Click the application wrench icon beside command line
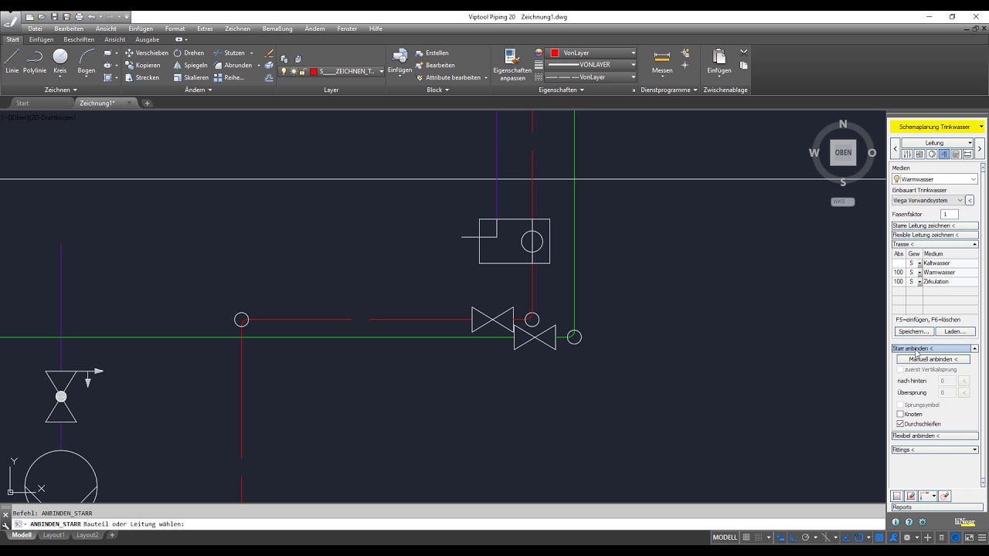This screenshot has height=556, width=989. (5, 524)
